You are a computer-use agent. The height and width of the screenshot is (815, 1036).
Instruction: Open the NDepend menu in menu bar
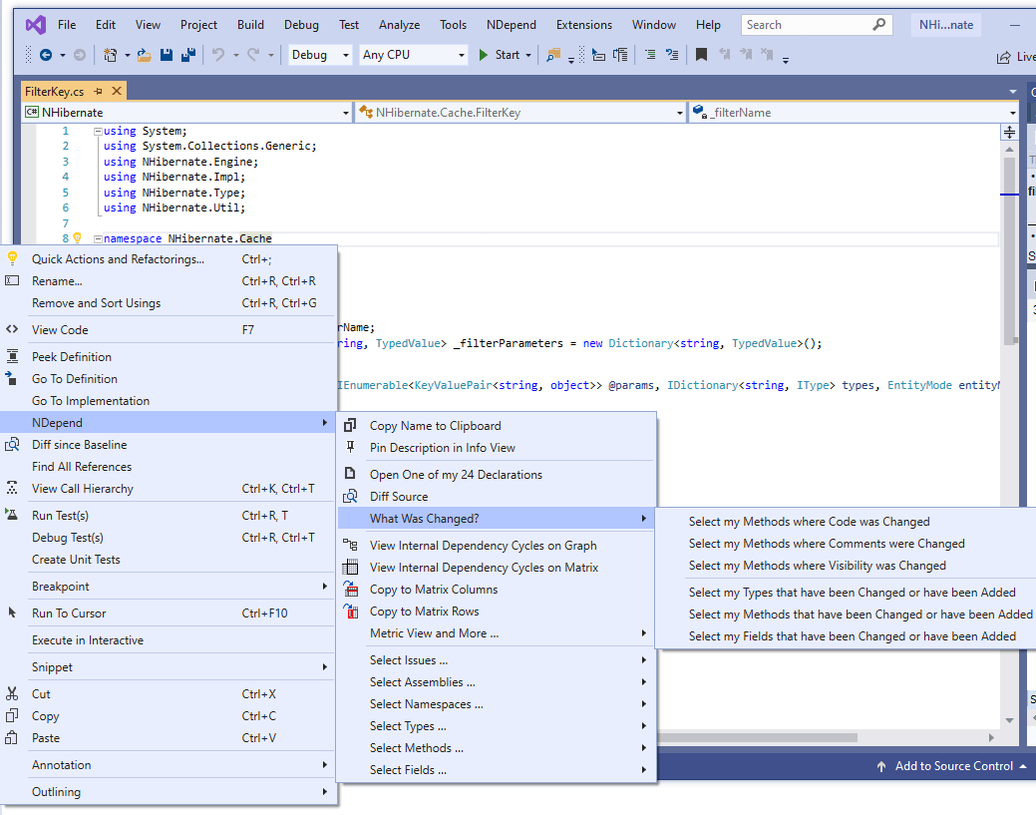[512, 25]
